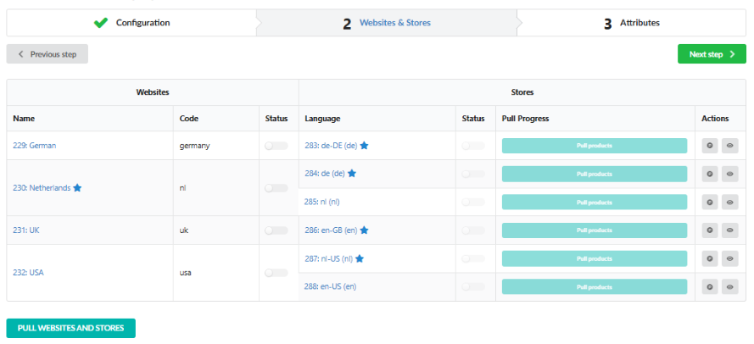The width and height of the screenshot is (754, 344).
Task: Click the blue star next to 283: de-DE (de)
Action: click(x=364, y=145)
